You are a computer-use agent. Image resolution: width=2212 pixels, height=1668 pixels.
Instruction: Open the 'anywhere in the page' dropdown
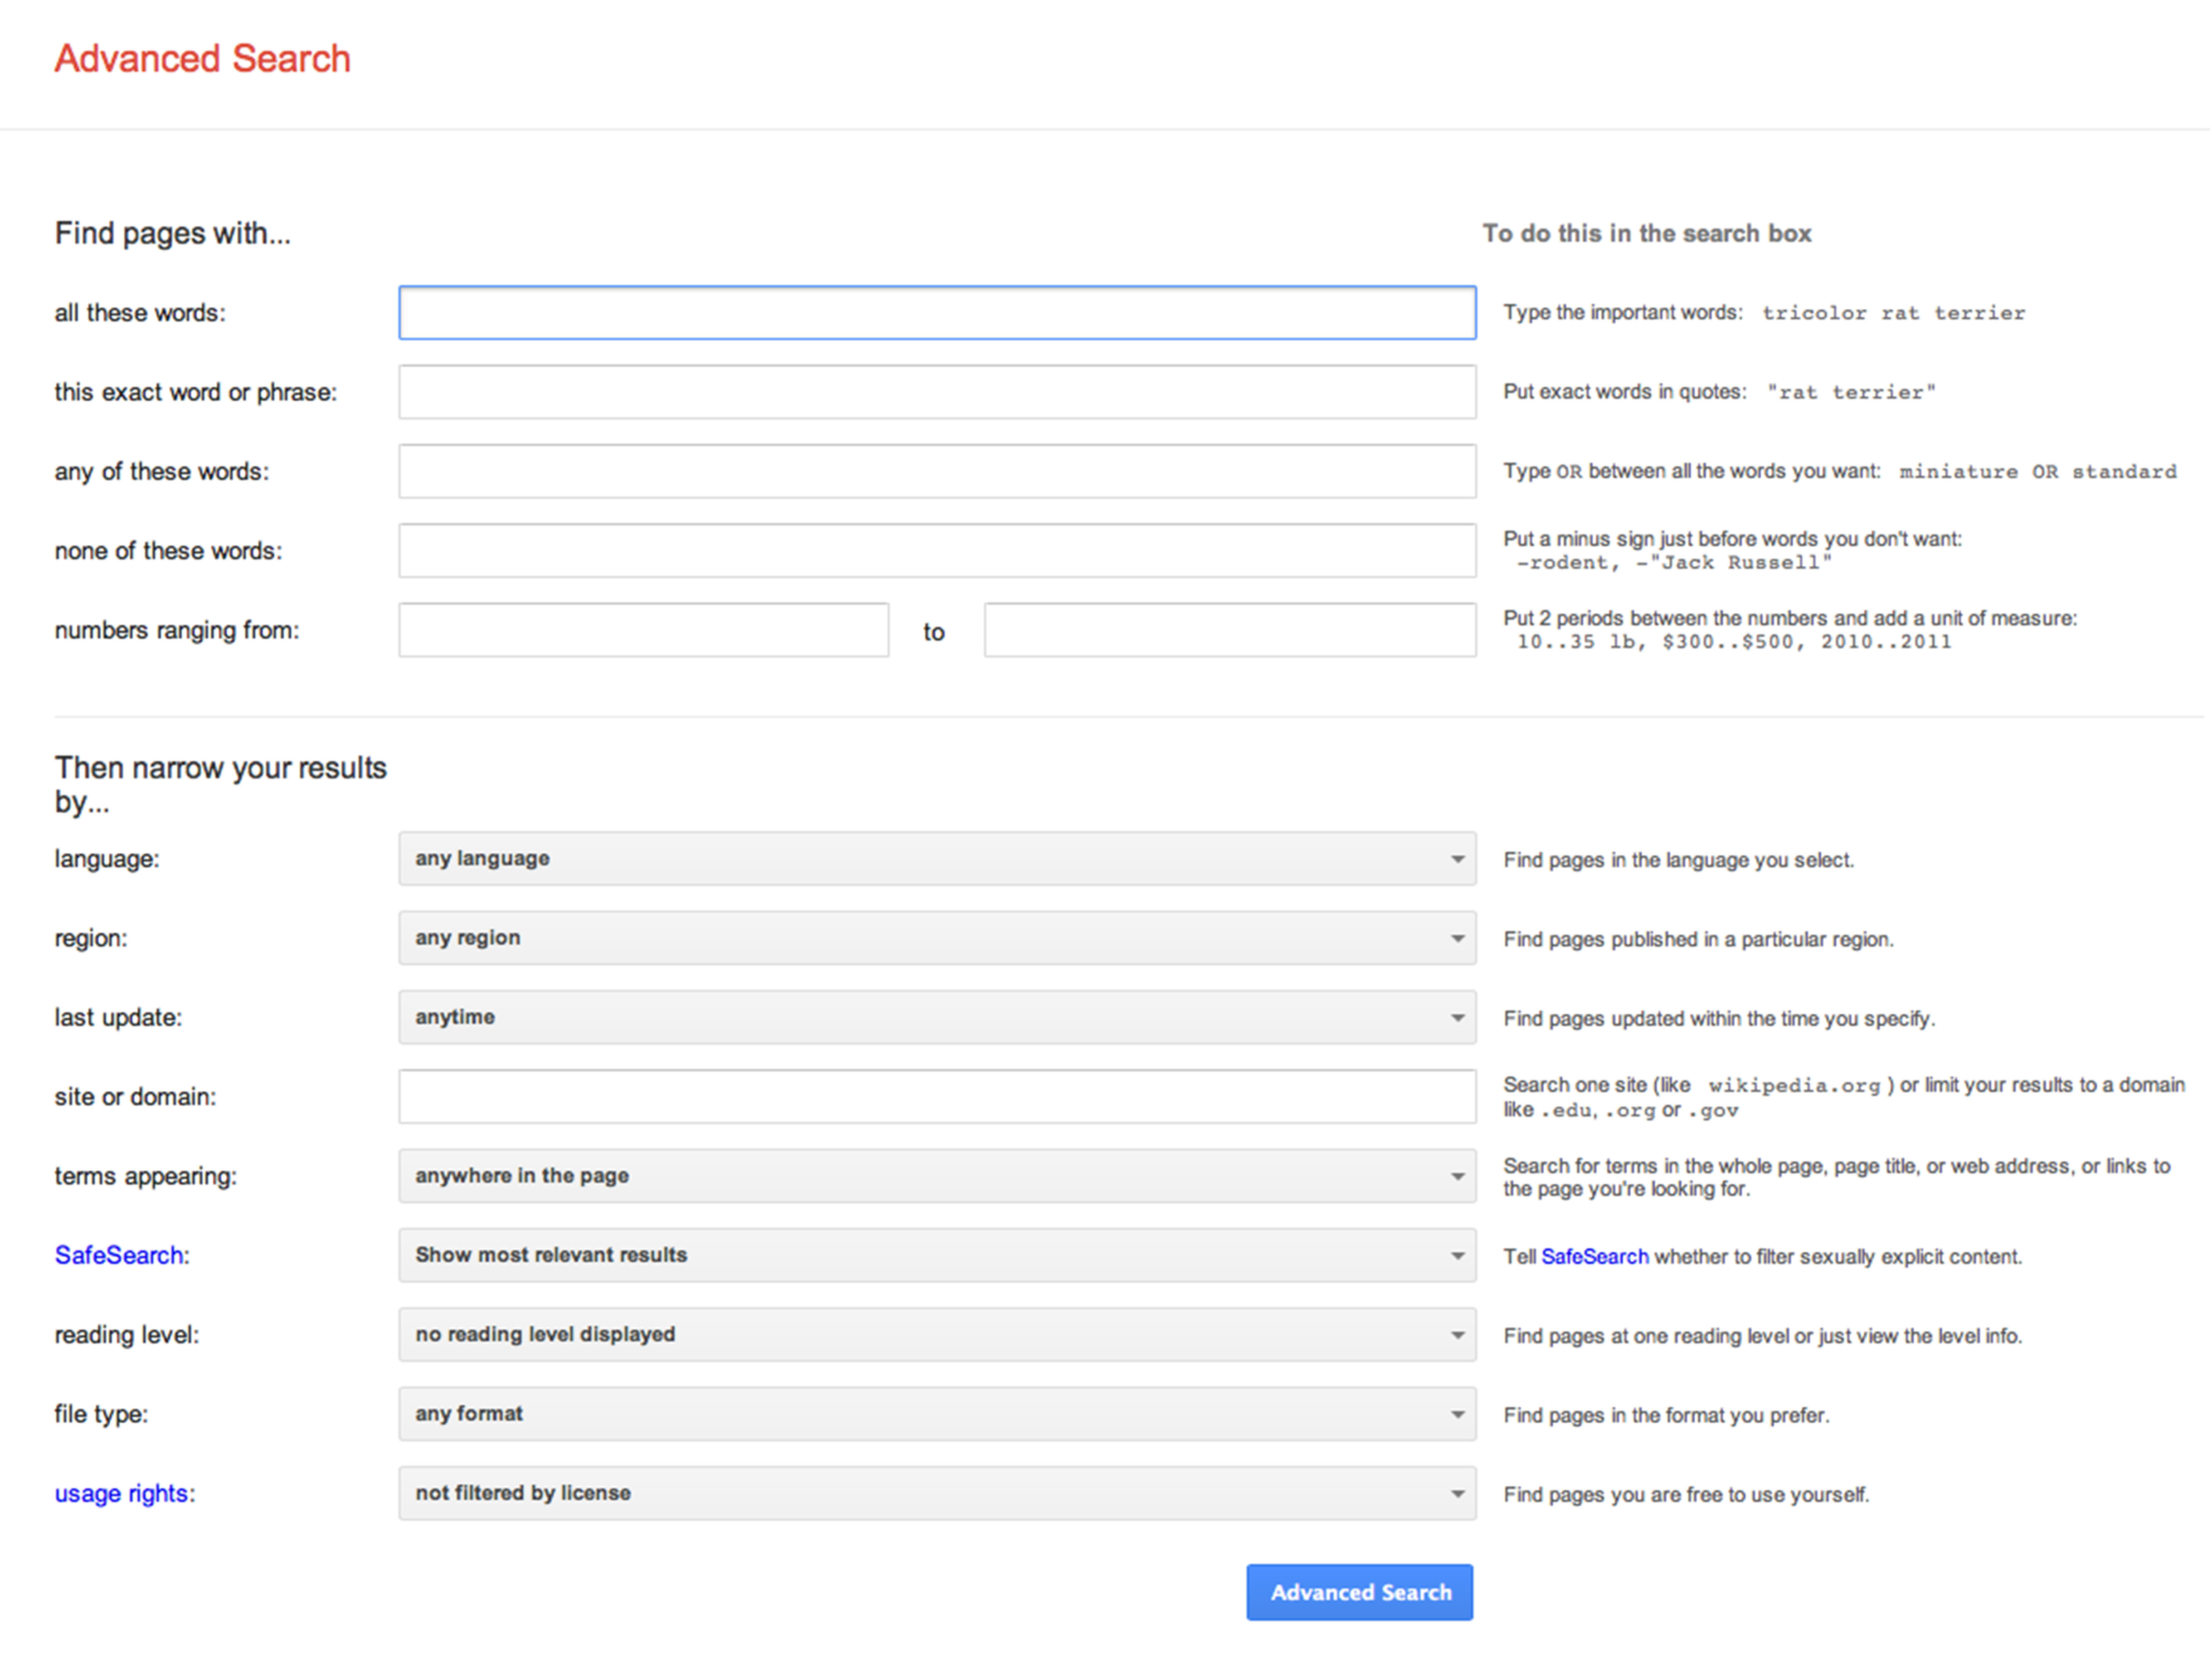[x=936, y=1176]
